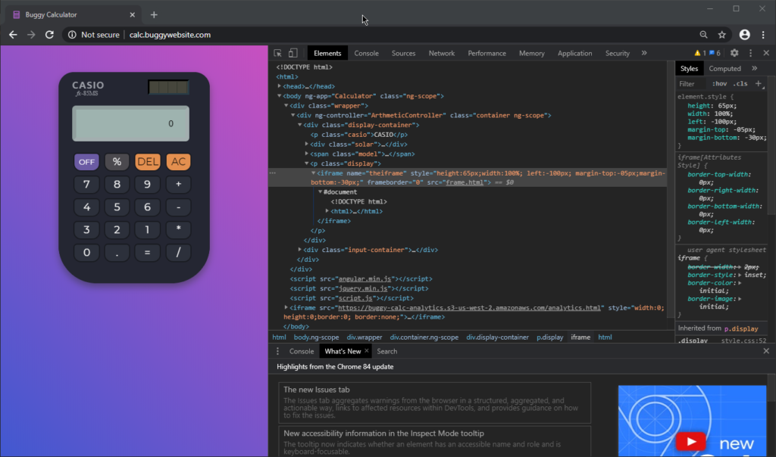Screen dimensions: 776x457
Task: Open DevTools customize and control menu
Action: click(x=751, y=53)
